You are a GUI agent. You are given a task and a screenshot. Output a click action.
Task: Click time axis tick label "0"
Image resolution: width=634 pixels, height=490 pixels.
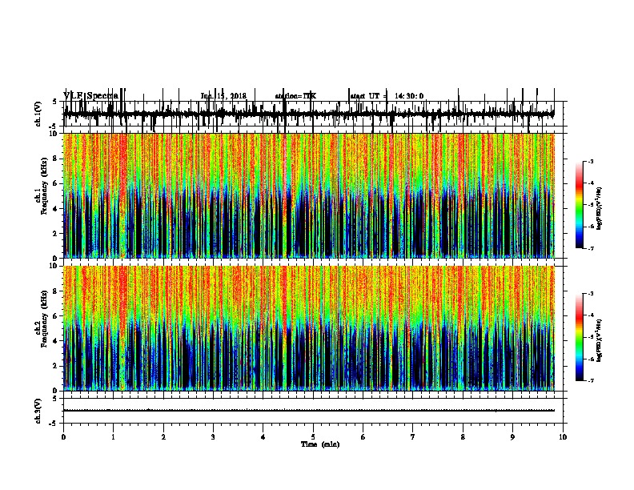tap(63, 437)
